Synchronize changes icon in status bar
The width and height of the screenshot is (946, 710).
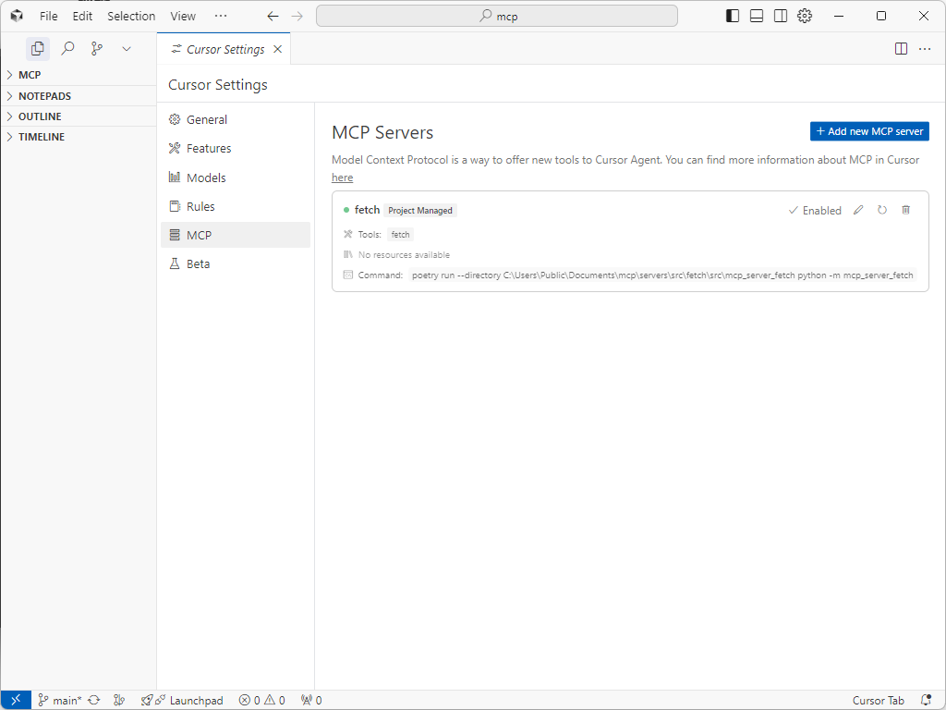[x=94, y=701]
